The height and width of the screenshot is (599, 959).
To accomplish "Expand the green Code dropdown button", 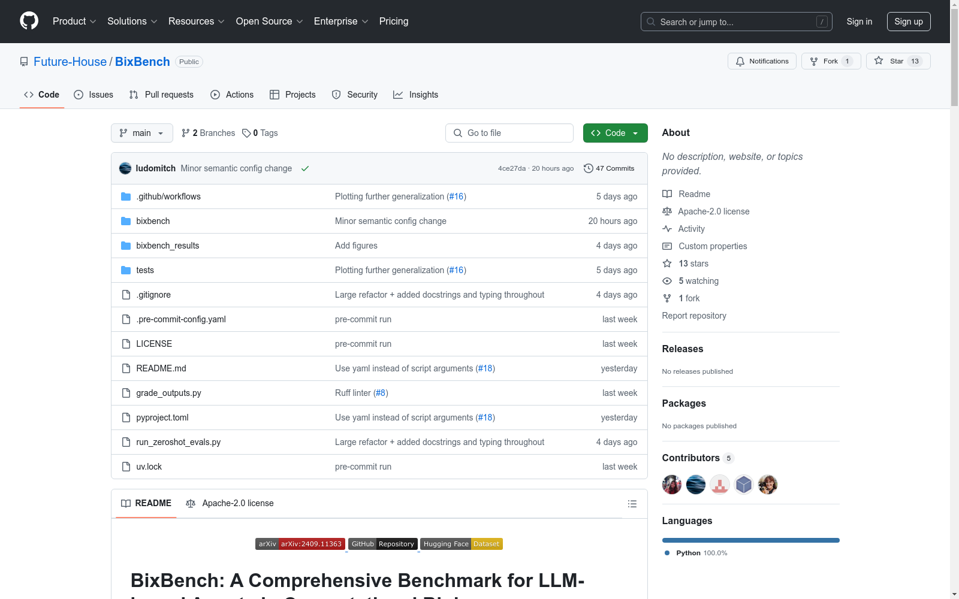I will [616, 133].
